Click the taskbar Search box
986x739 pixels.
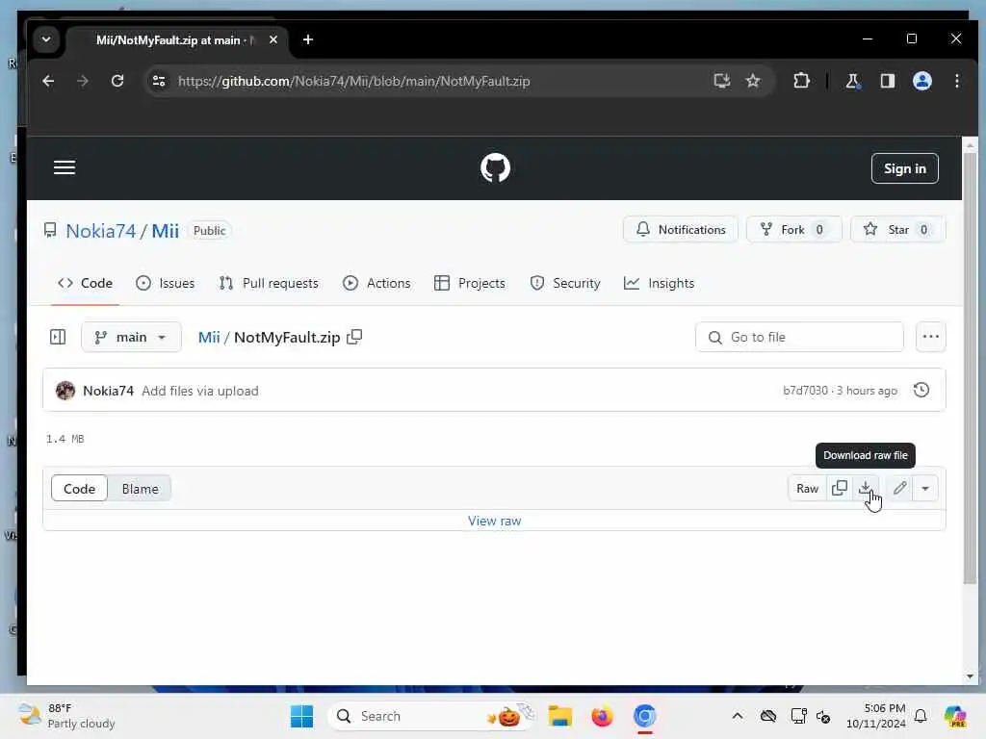(431, 716)
